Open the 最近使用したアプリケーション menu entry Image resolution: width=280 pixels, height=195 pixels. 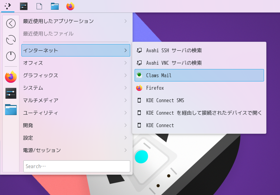pyautogui.click(x=76, y=21)
